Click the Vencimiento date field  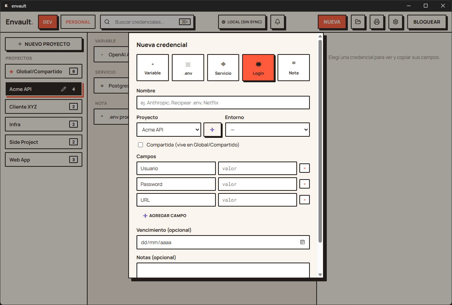tap(223, 242)
